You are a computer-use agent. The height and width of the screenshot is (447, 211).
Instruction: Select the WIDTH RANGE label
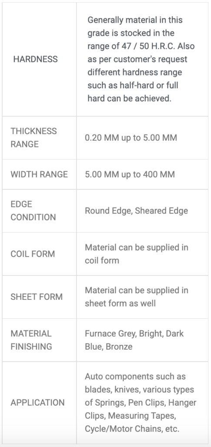(x=39, y=174)
